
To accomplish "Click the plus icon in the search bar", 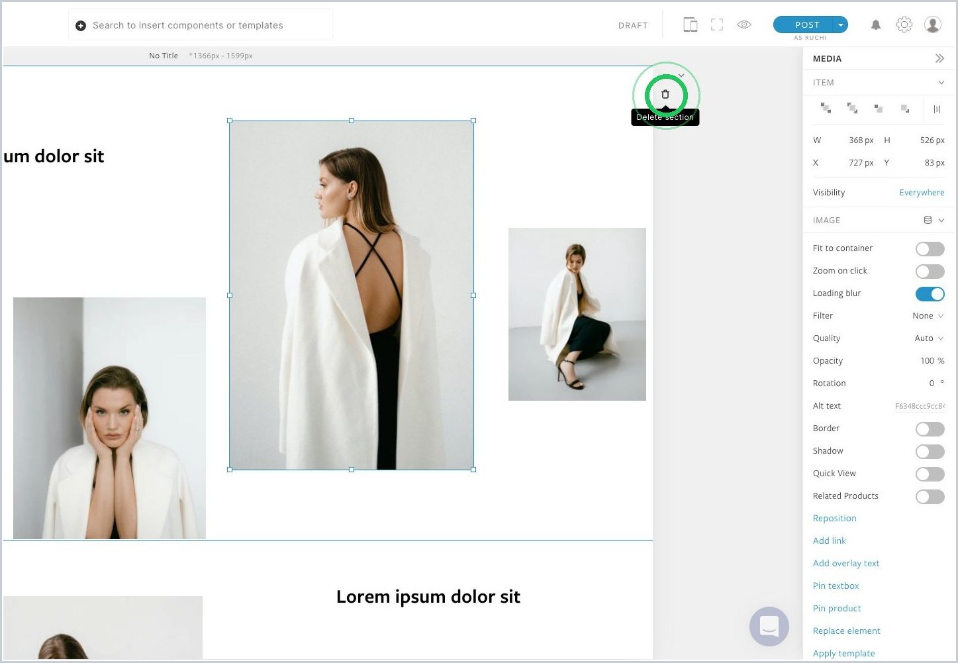I will click(81, 25).
